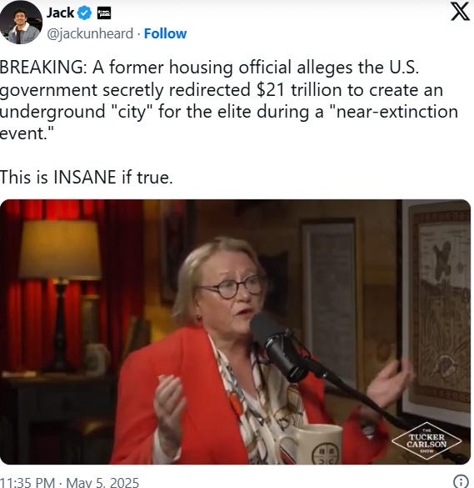Open the 11:35 PM May 5, 2025 timestamp
474x488 pixels.
point(69,482)
